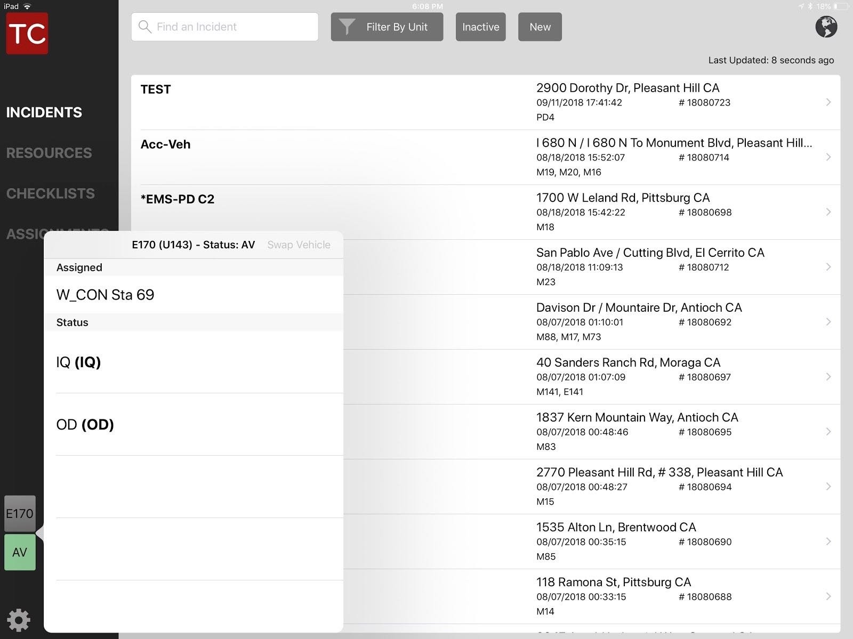Viewport: 853px width, 639px height.
Task: Click the funnel icon on Filter By Unit
Action: click(348, 26)
